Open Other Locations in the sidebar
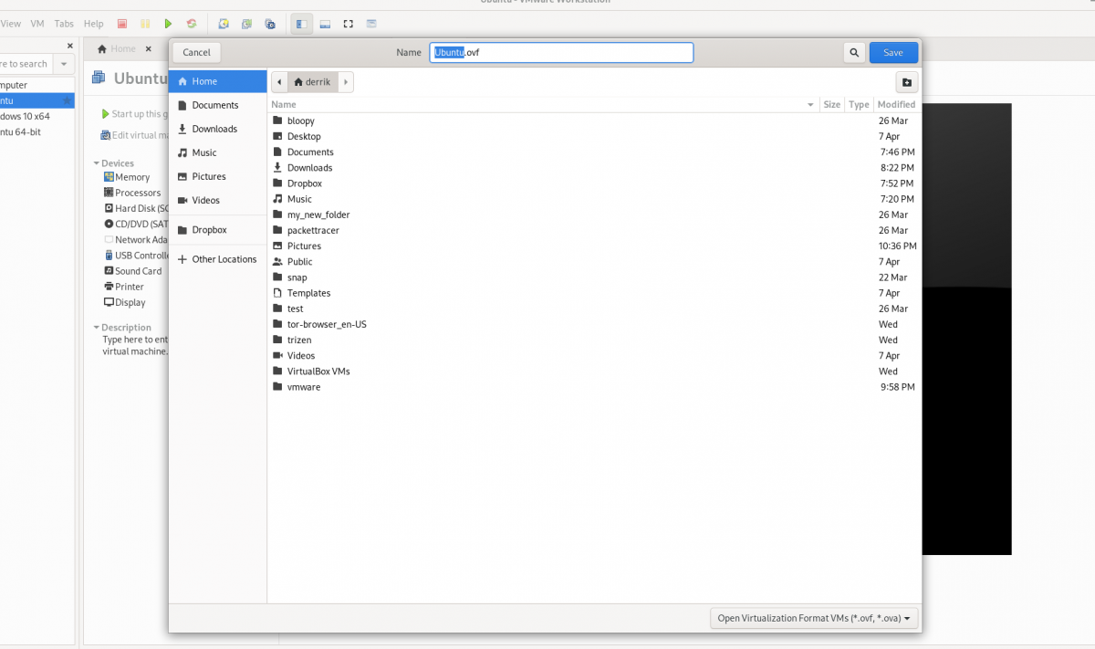The image size is (1095, 649). [218, 259]
